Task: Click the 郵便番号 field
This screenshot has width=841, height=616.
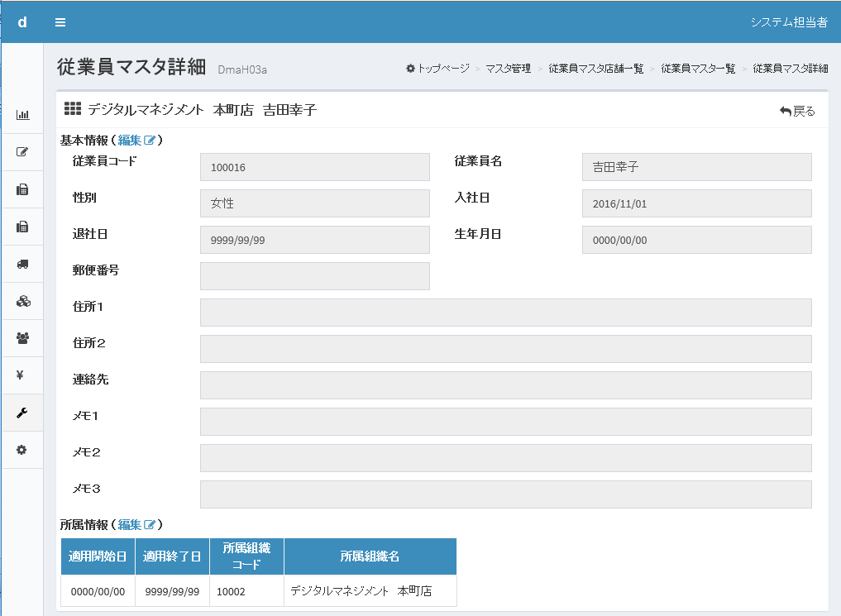Action: [315, 276]
